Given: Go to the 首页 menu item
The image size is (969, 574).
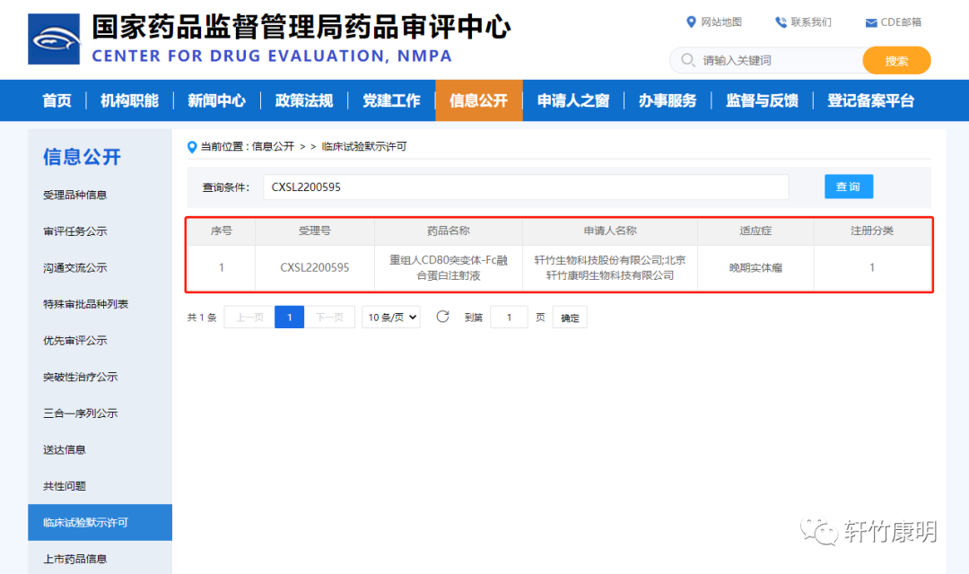Looking at the screenshot, I should pyautogui.click(x=56, y=100).
